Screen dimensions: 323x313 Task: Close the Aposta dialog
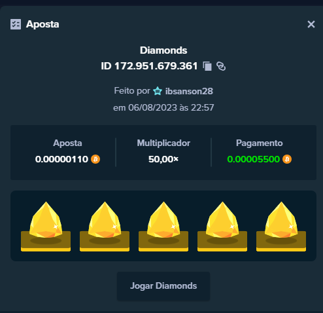pyautogui.click(x=311, y=24)
